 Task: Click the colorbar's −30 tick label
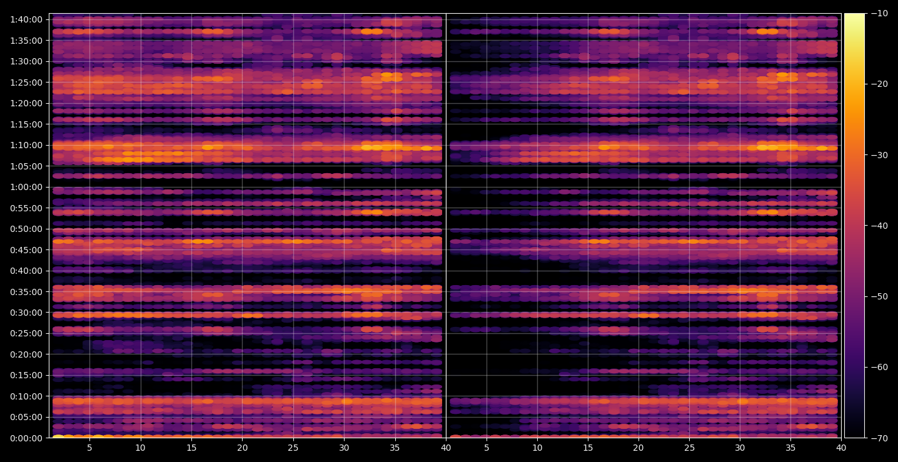[879, 155]
